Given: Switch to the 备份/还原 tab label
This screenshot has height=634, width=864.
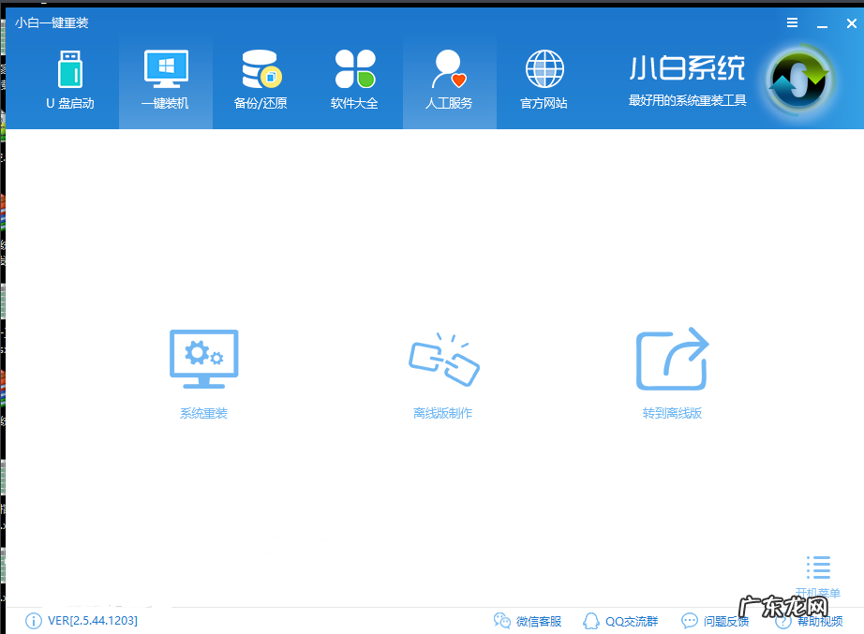Looking at the screenshot, I should pos(261,104).
